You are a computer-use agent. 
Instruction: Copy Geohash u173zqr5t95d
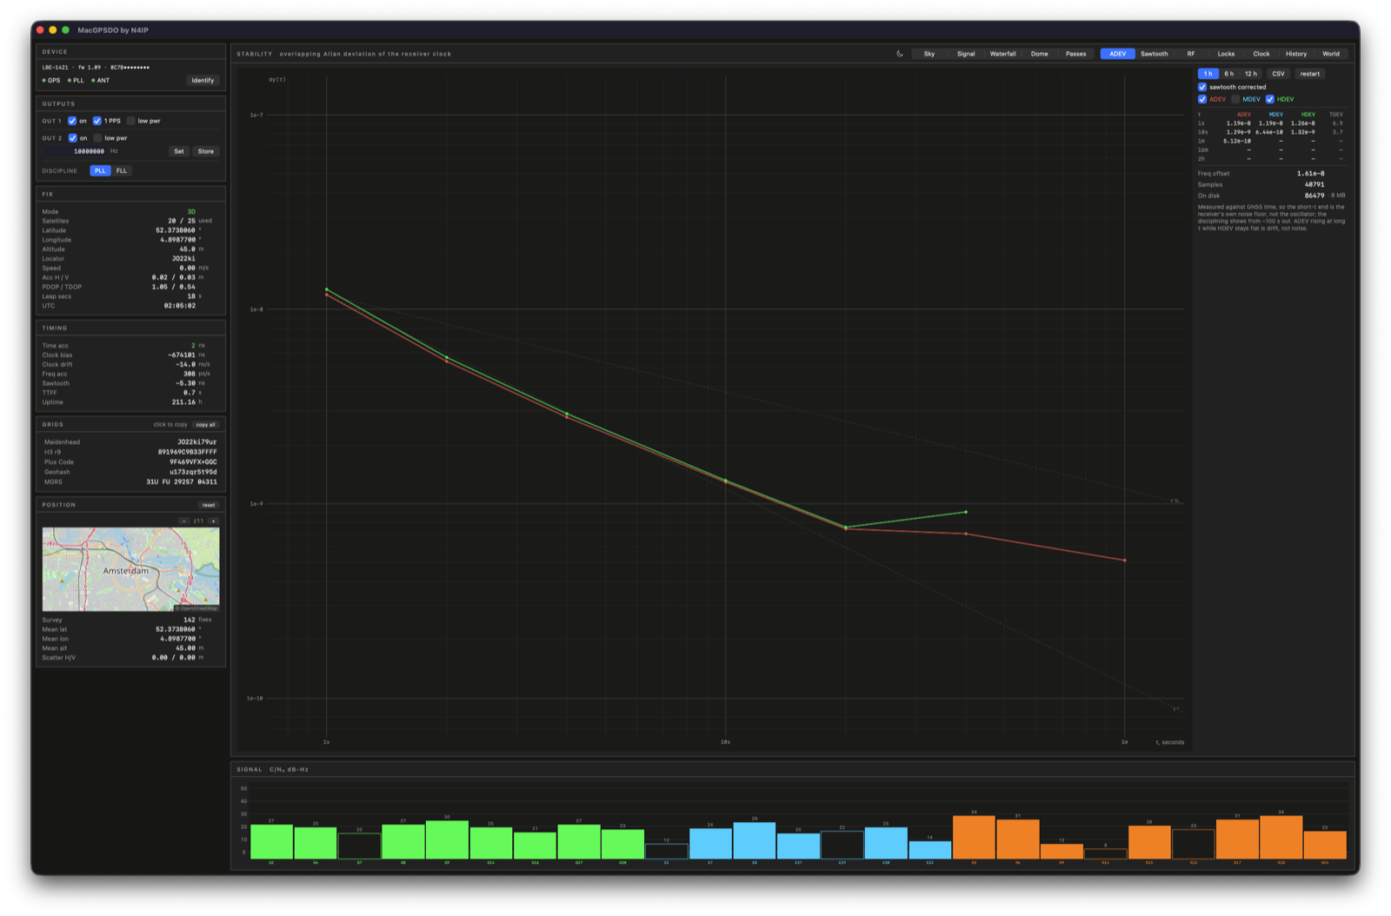tap(193, 472)
